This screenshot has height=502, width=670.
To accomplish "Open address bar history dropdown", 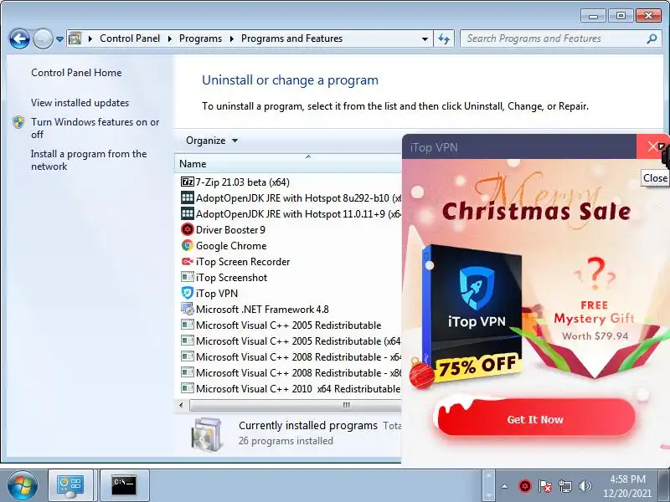I will (425, 39).
